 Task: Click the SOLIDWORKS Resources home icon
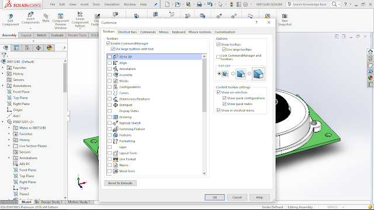370,52
